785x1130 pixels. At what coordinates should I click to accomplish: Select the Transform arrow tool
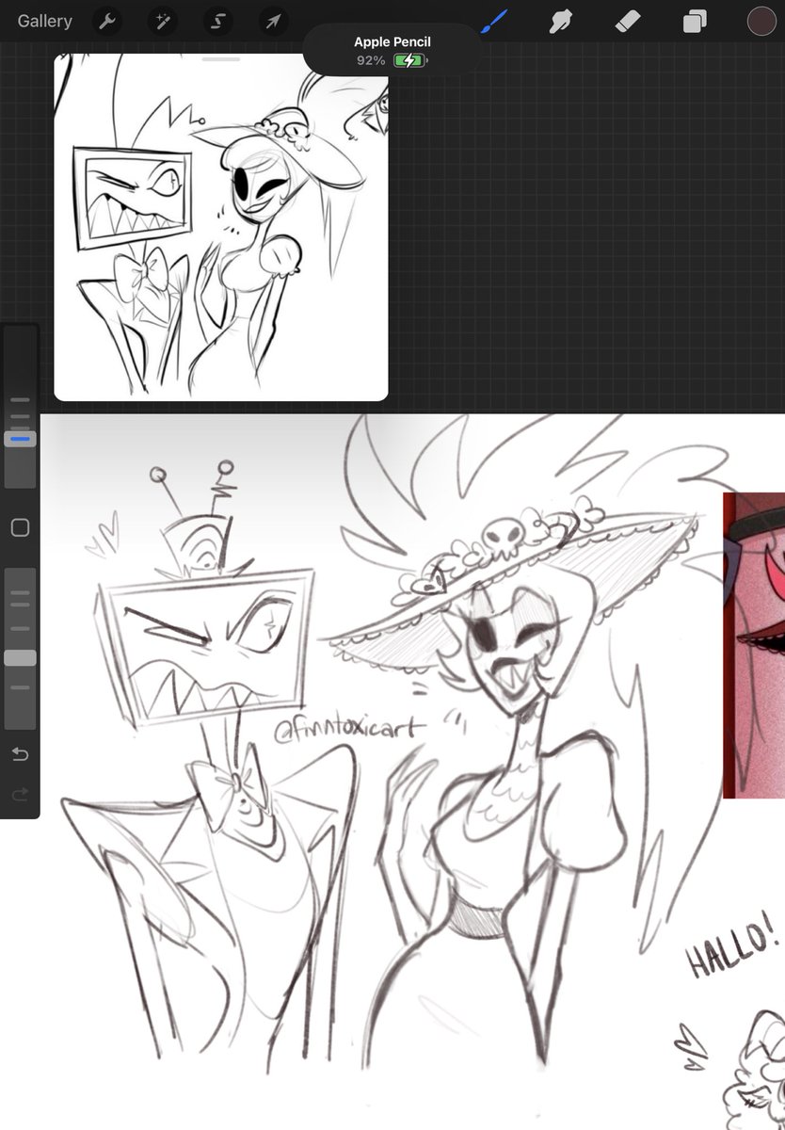[273, 21]
